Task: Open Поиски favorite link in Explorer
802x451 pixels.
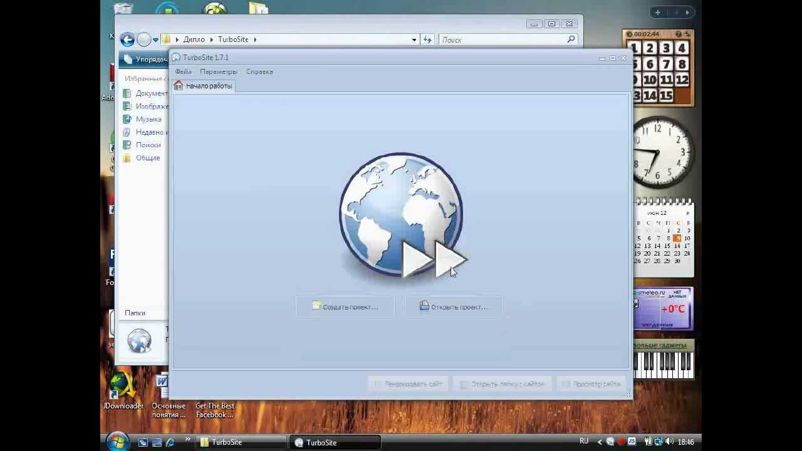Action: [x=148, y=145]
